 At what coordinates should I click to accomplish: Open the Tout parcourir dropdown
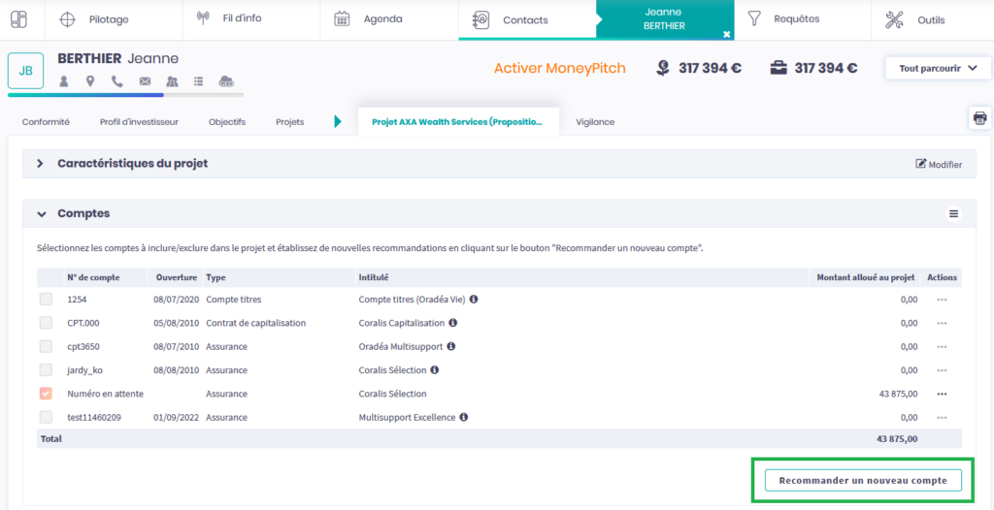pos(937,69)
